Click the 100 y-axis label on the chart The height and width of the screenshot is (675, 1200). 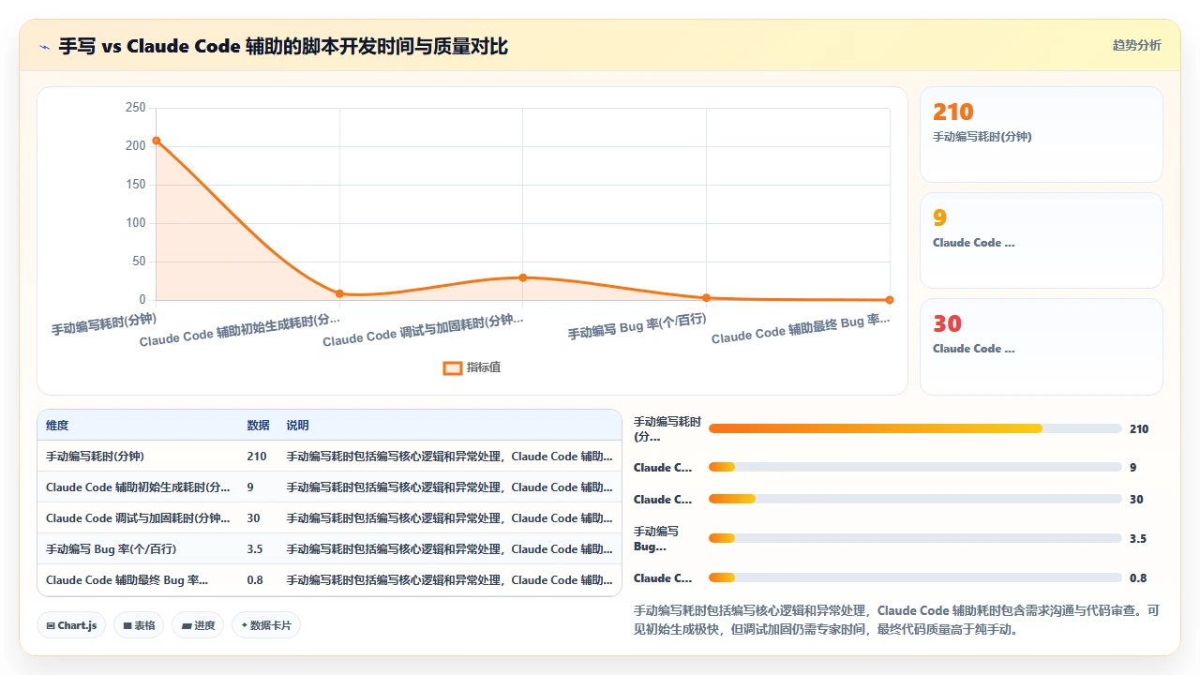tap(136, 223)
